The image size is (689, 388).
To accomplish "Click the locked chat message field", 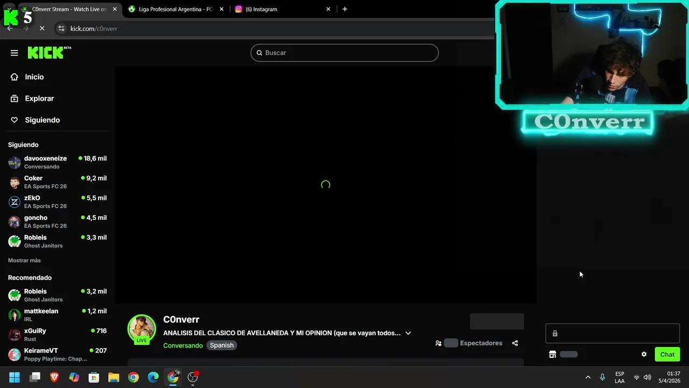I will click(x=613, y=334).
